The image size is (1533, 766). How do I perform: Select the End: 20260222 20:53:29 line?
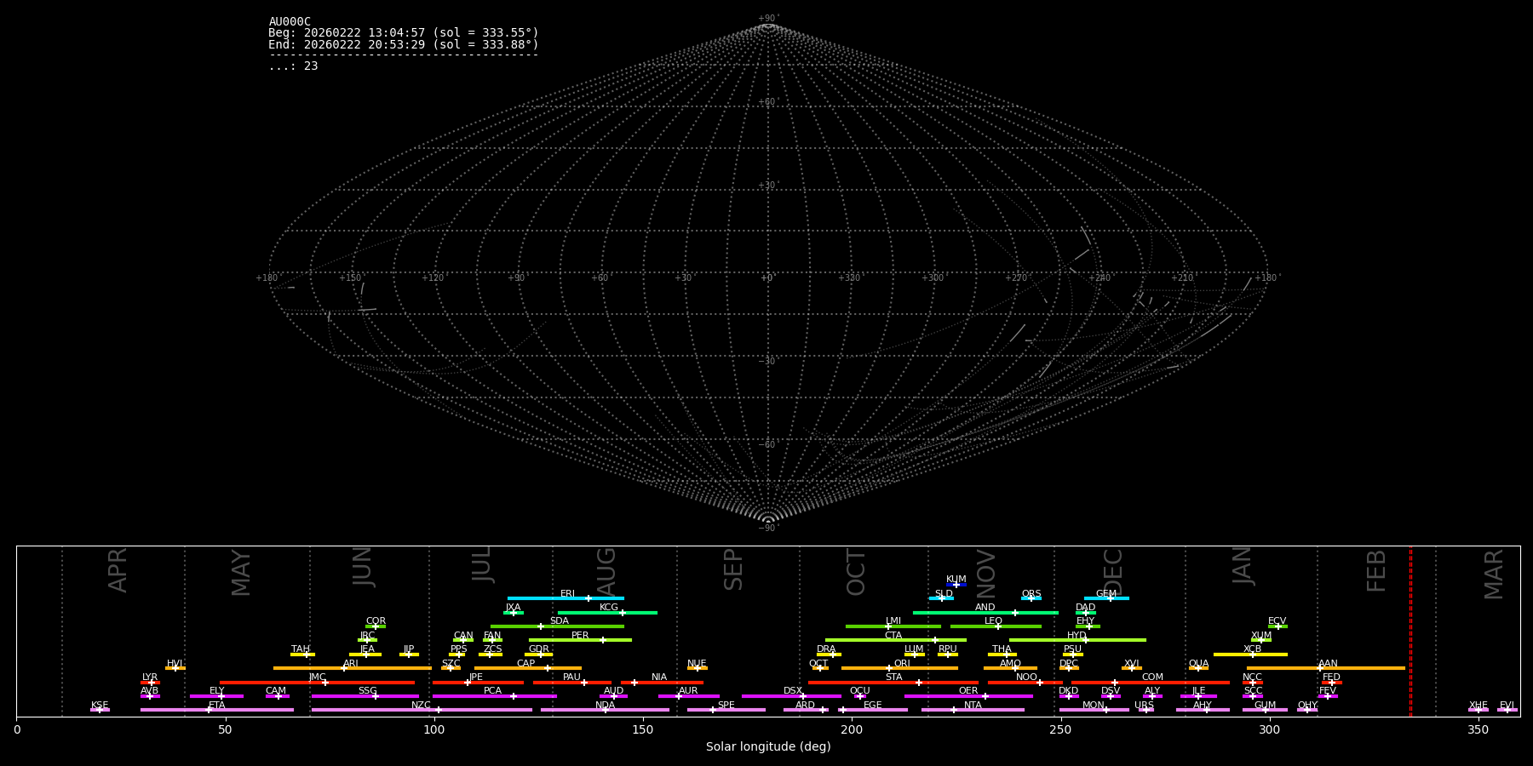[x=404, y=44]
